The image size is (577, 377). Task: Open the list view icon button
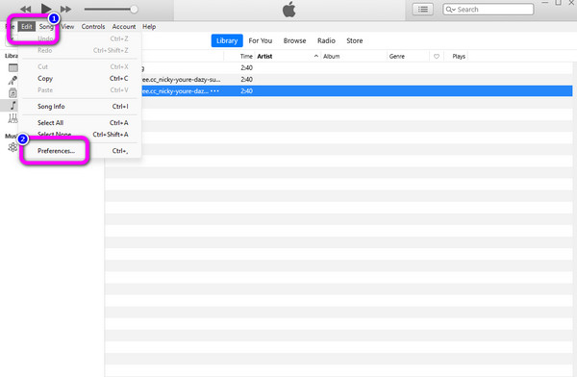423,10
